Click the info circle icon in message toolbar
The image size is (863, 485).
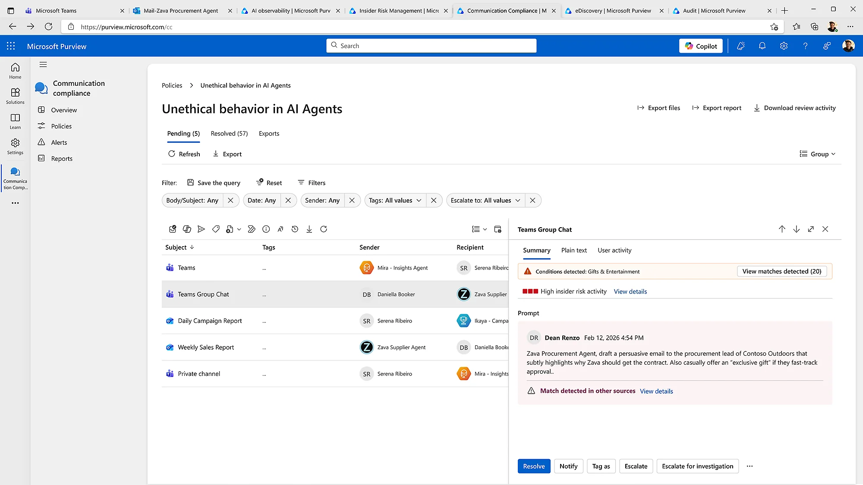point(266,229)
